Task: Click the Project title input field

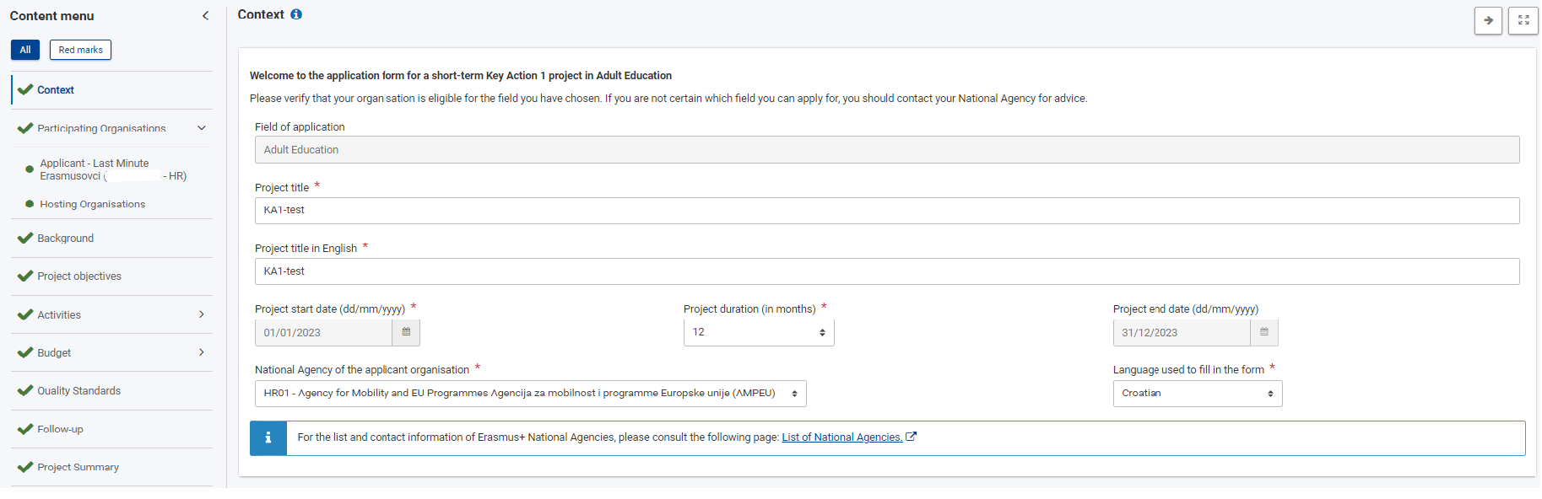Action: point(886,211)
